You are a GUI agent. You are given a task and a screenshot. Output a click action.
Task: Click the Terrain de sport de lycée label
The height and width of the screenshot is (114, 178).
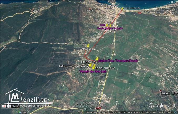pos(110,28)
